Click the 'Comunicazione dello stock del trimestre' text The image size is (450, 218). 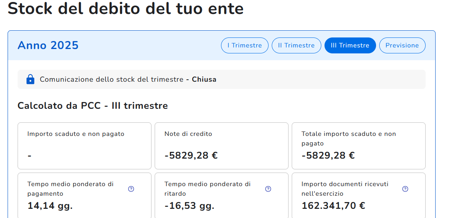(112, 79)
